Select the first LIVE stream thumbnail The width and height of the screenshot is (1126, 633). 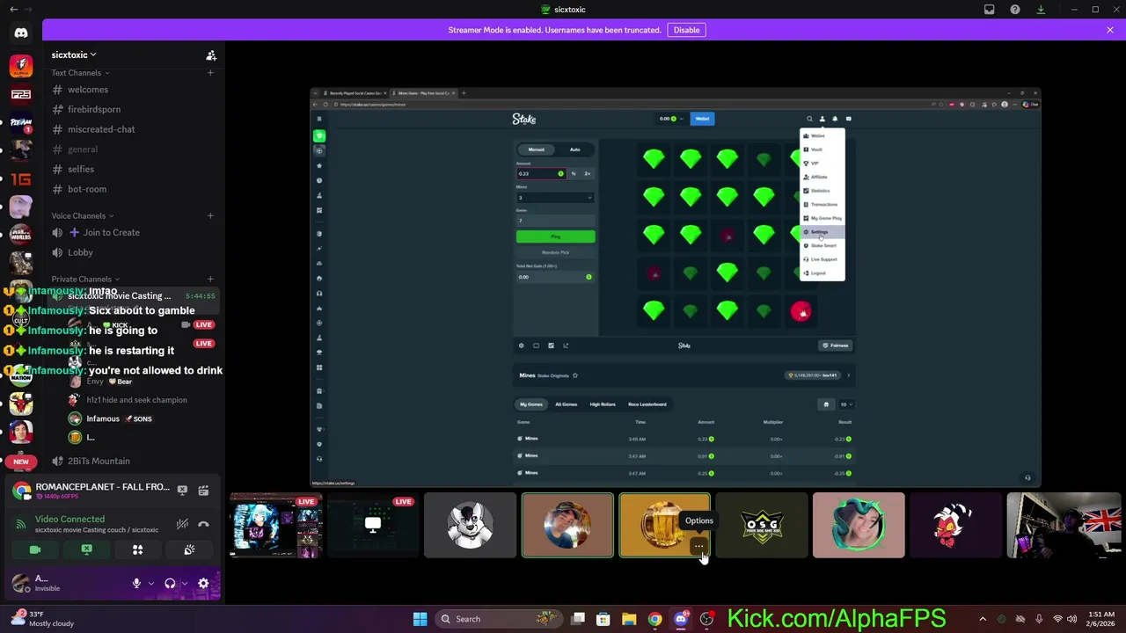(276, 525)
